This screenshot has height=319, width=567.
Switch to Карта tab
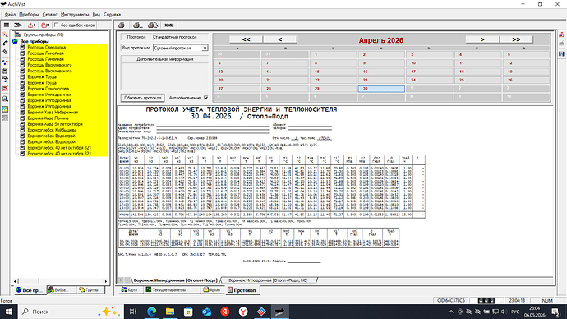131,289
